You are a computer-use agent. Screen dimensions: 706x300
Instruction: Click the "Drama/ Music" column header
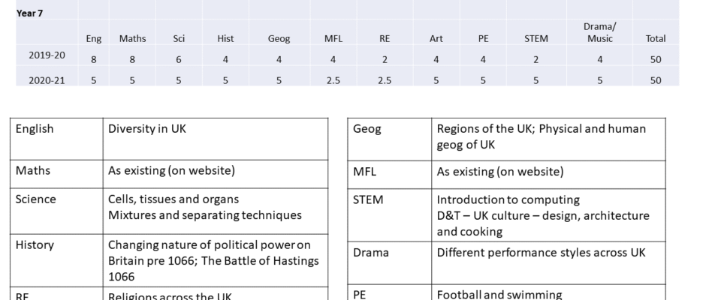point(599,33)
